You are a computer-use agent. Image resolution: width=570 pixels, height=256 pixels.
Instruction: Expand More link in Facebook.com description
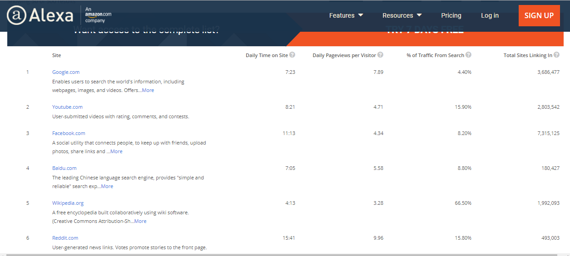pos(116,151)
